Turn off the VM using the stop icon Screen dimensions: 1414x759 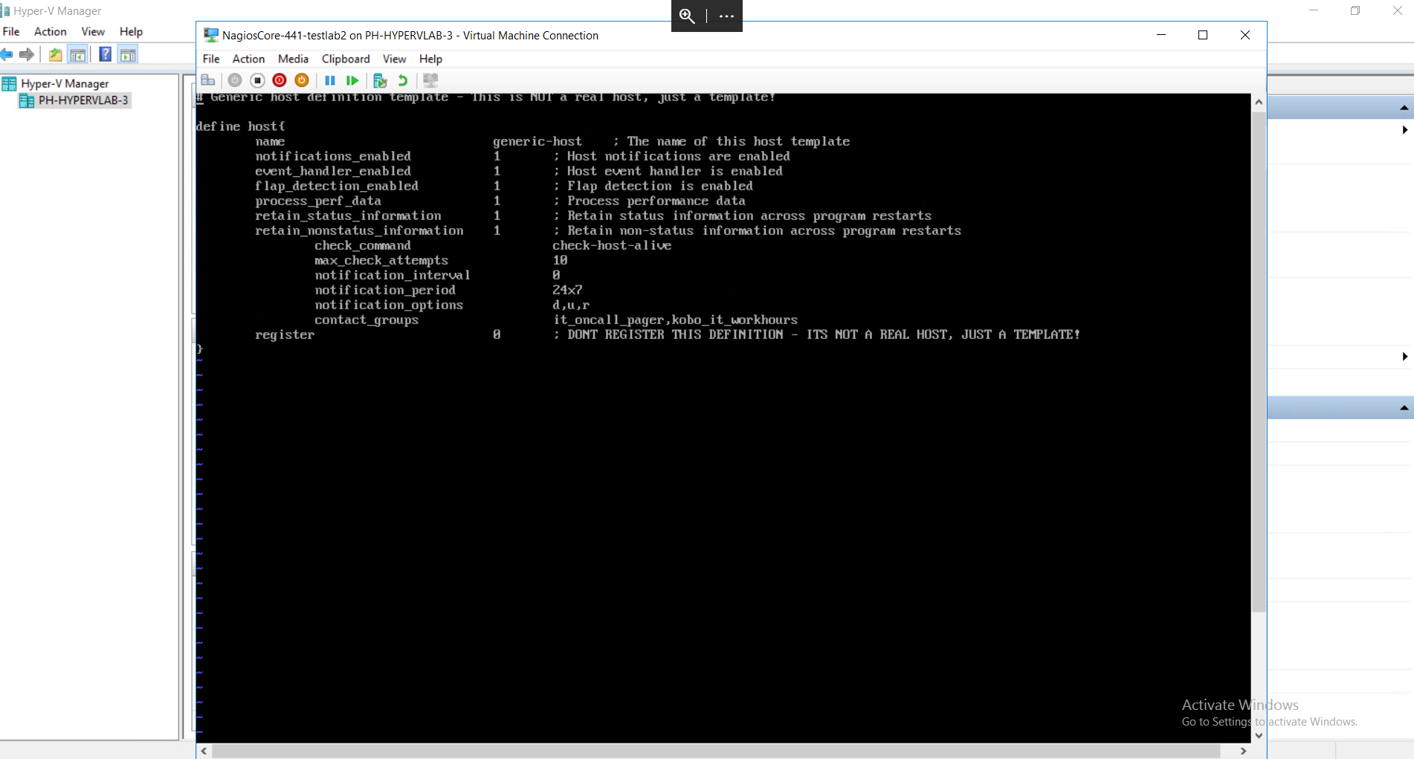click(x=257, y=80)
